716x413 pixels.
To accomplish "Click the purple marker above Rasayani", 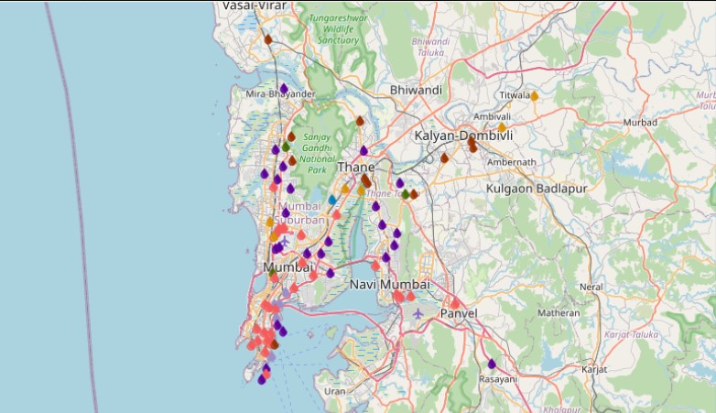I will pyautogui.click(x=492, y=364).
